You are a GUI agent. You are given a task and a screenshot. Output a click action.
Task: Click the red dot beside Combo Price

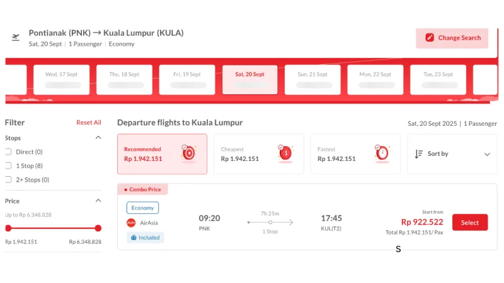[125, 190]
